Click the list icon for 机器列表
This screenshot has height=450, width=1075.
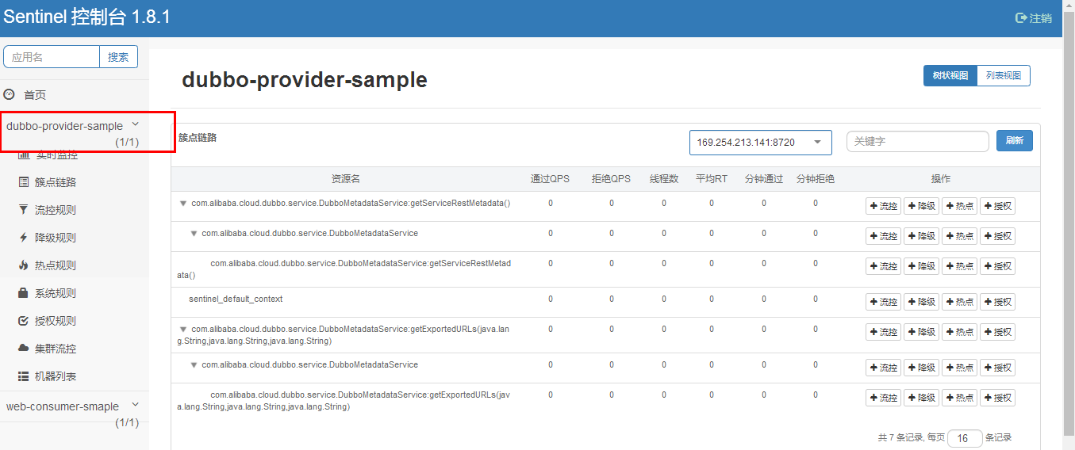tap(23, 376)
